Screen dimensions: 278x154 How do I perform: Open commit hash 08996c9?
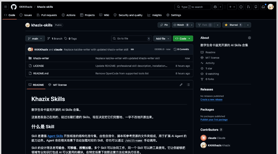click(159, 49)
